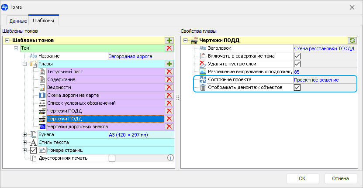Remove the Титульный лист chapter
This screenshot has width=363, height=188.
click(x=169, y=72)
